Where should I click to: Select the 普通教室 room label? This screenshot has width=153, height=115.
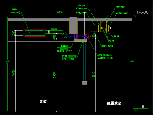pos(114,103)
